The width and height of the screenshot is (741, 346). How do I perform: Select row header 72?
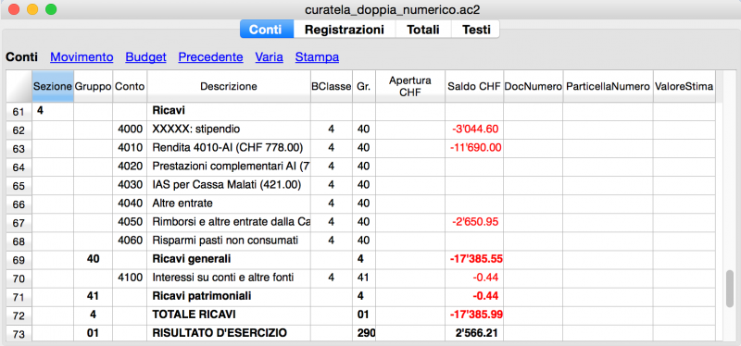pyautogui.click(x=19, y=315)
